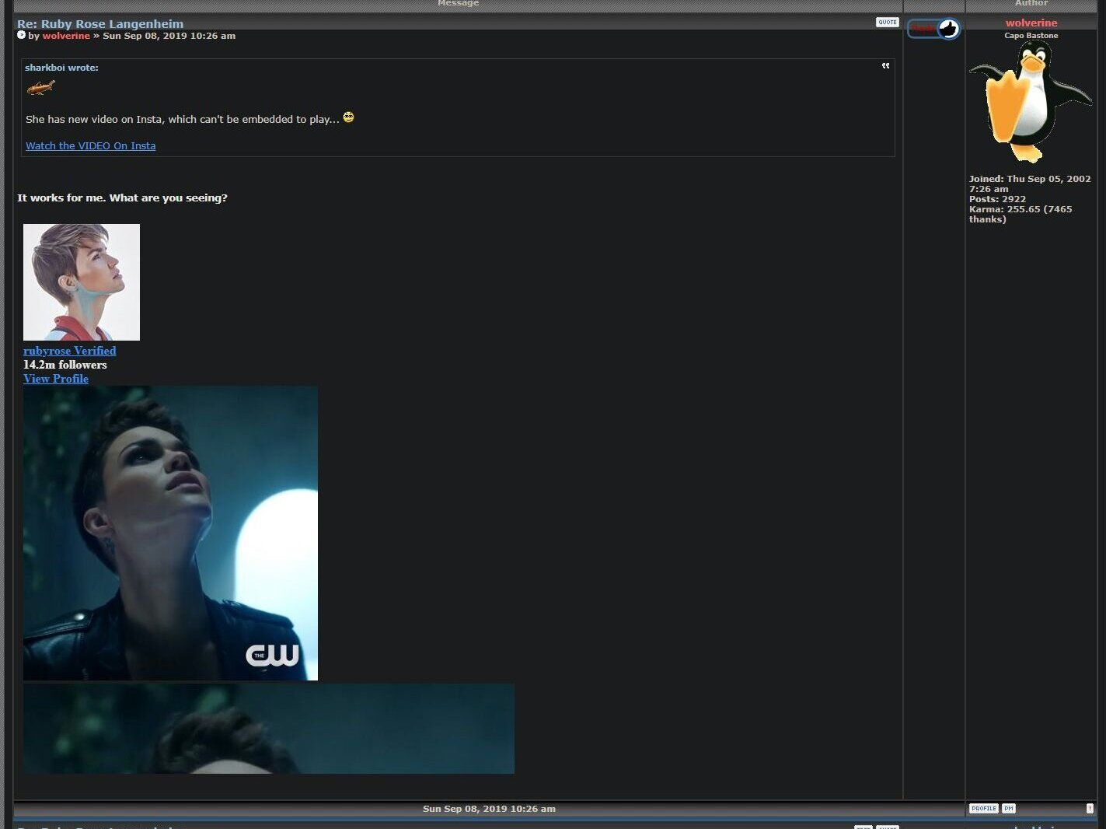Open wolverine's name in the Author column

[x=1031, y=23]
